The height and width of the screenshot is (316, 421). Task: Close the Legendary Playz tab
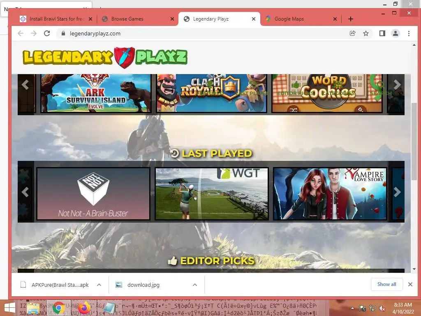click(x=253, y=19)
